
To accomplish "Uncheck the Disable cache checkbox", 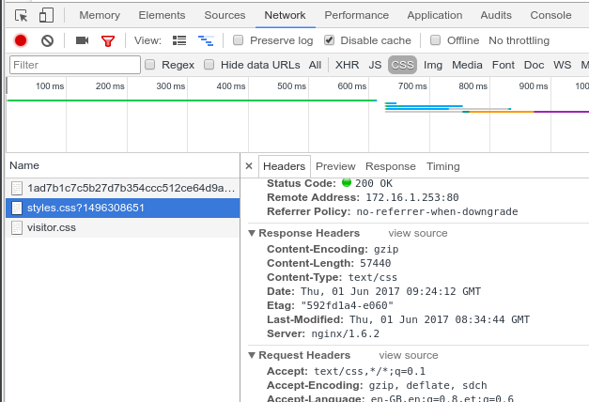I will tap(329, 39).
